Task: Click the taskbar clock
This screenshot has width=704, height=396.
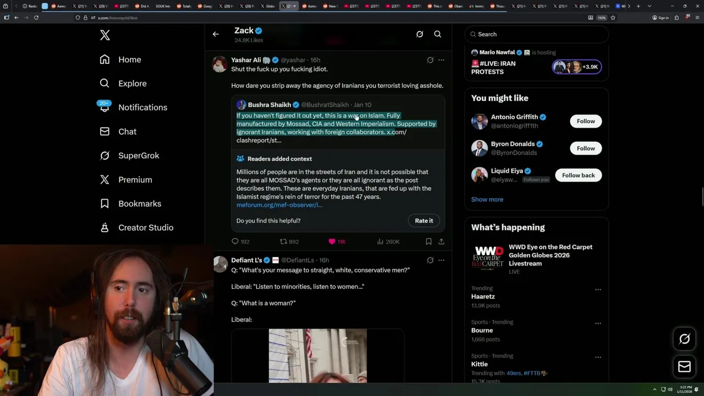Action: point(685,389)
